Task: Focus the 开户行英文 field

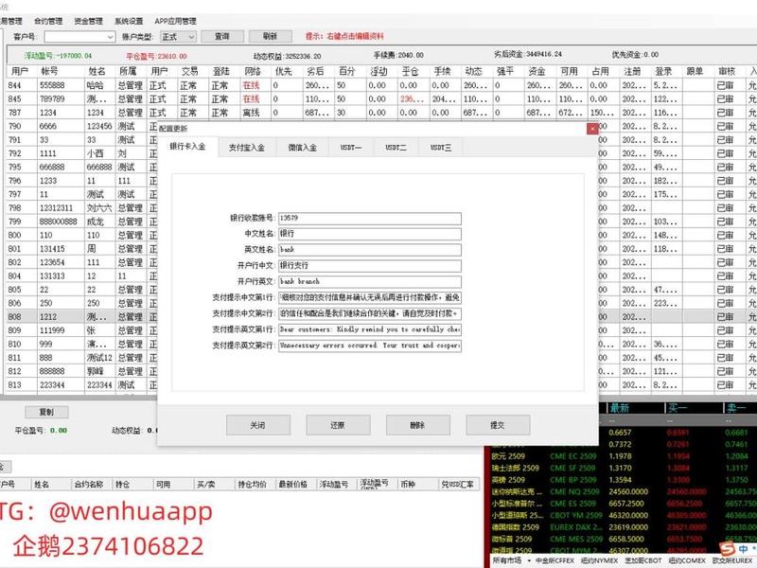Action: point(370,281)
